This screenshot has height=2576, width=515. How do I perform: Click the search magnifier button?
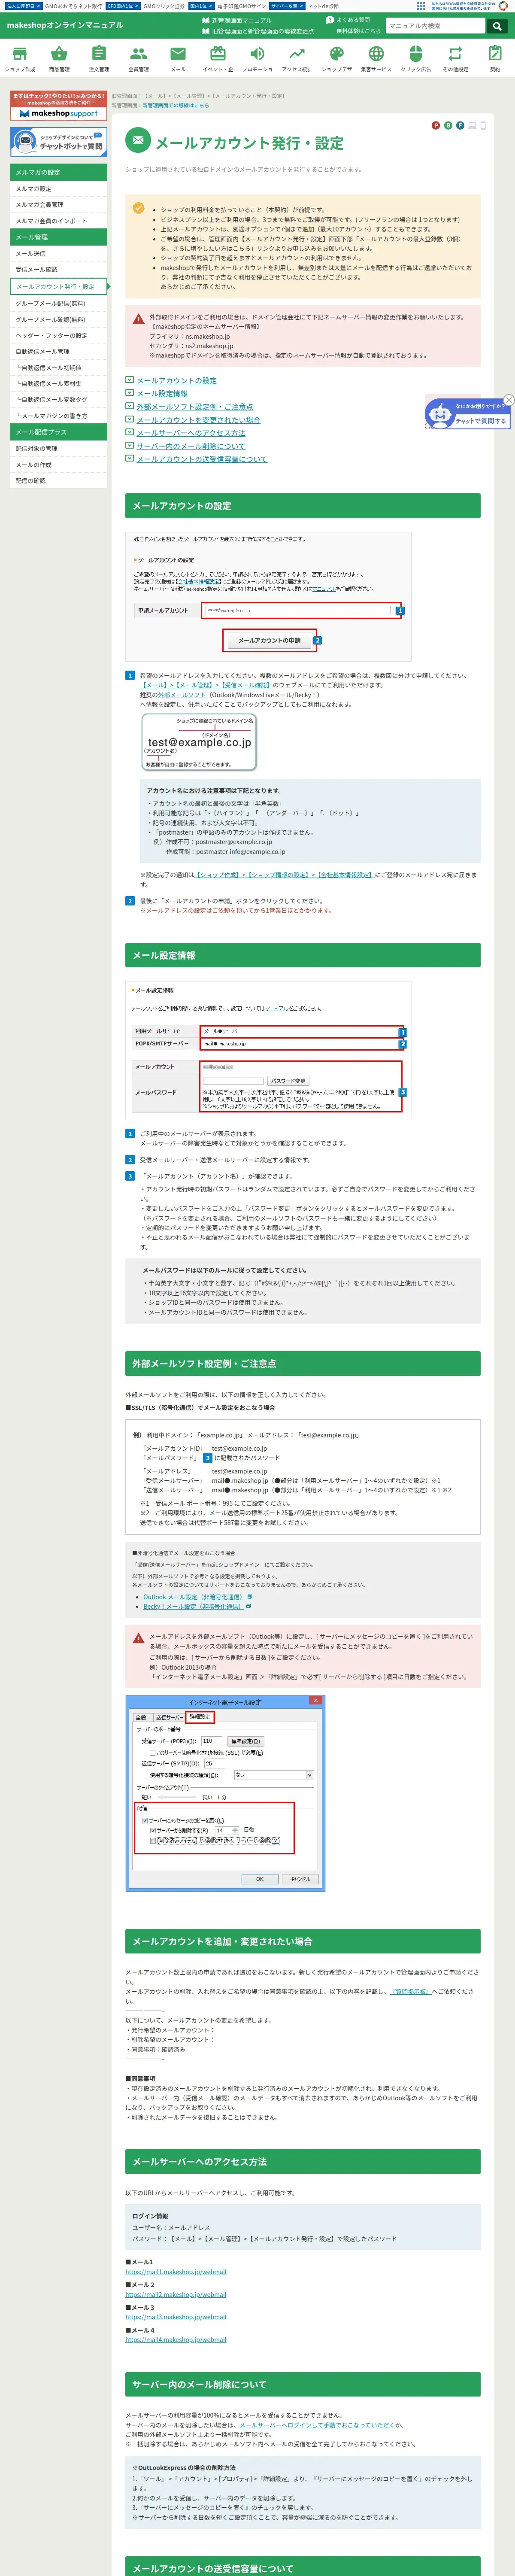click(x=497, y=26)
